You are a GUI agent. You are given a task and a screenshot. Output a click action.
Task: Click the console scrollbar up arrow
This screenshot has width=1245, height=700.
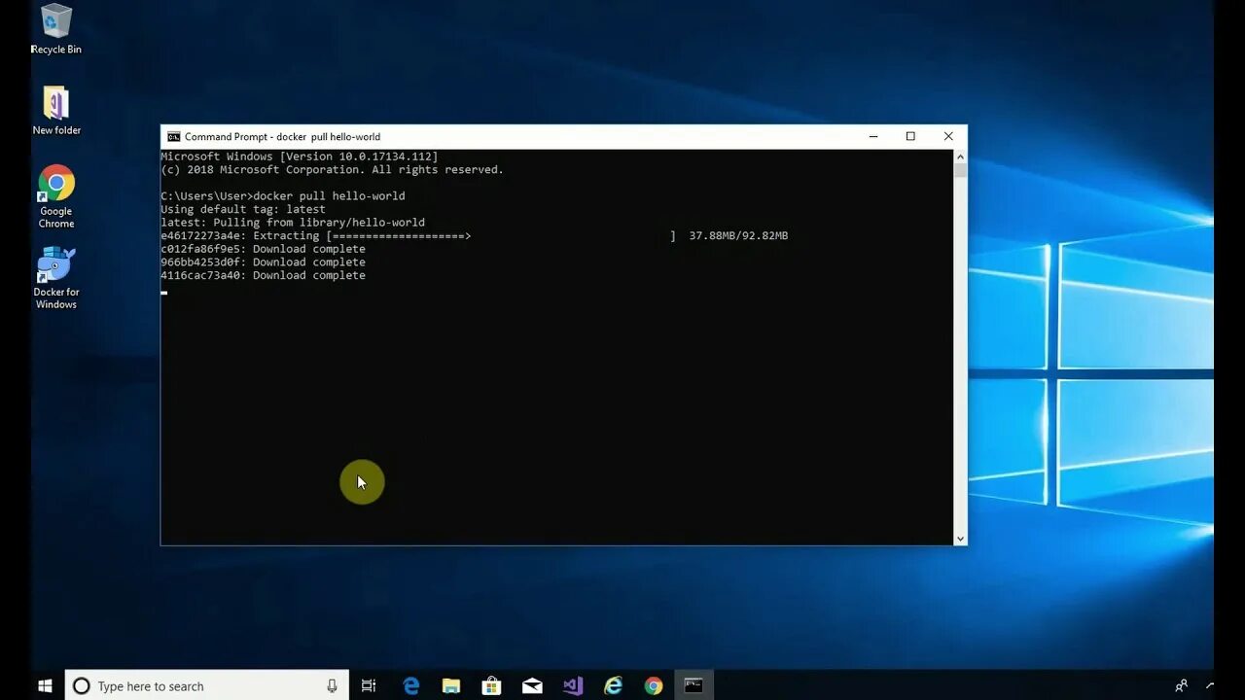coord(960,156)
